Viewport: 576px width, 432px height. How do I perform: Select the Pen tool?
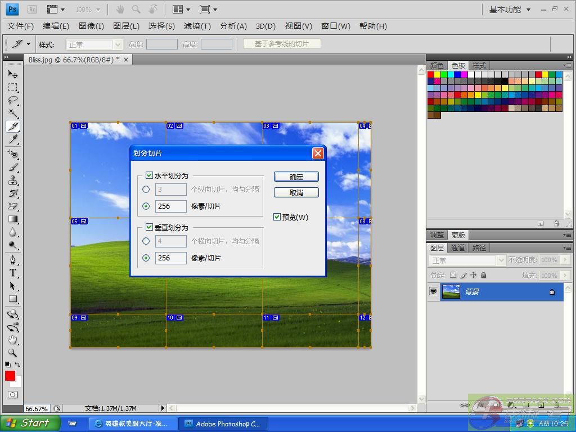pos(13,260)
